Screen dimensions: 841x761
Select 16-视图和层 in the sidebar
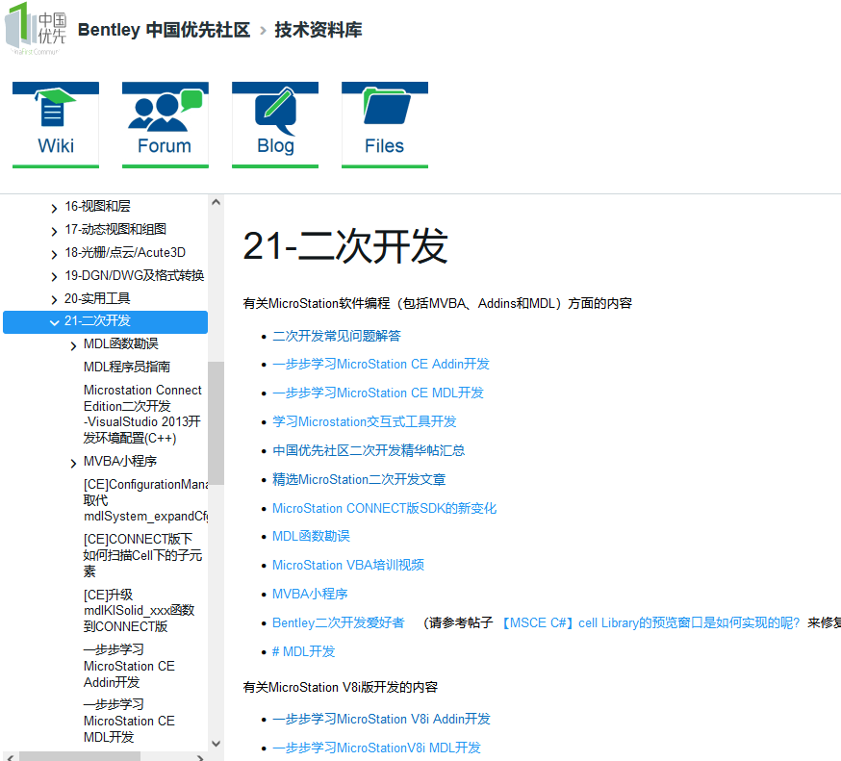97,207
